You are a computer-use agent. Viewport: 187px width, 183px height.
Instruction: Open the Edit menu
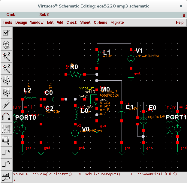(50, 22)
